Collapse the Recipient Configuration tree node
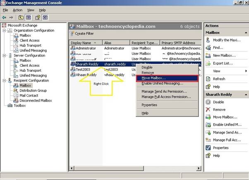Viewport: 249px width, 180px height. click(4, 80)
